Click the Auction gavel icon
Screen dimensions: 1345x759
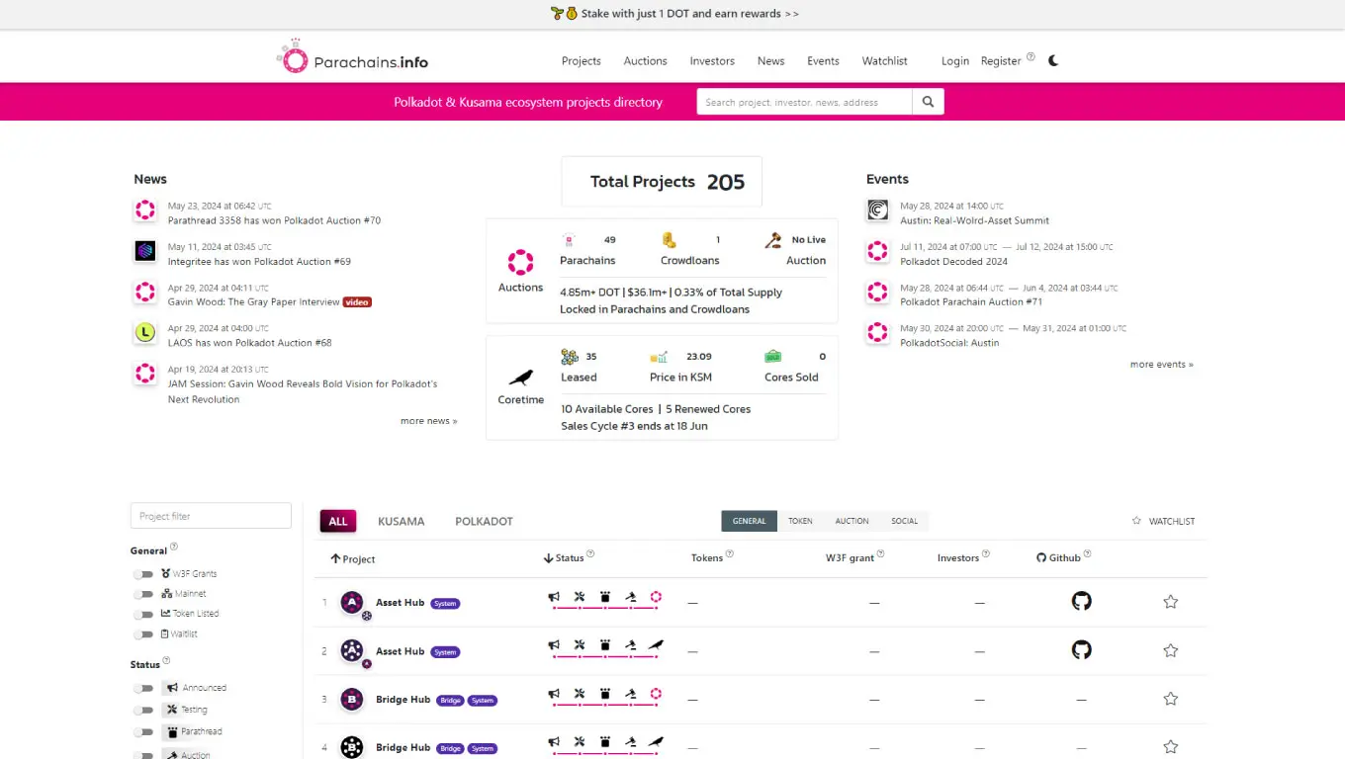773,240
